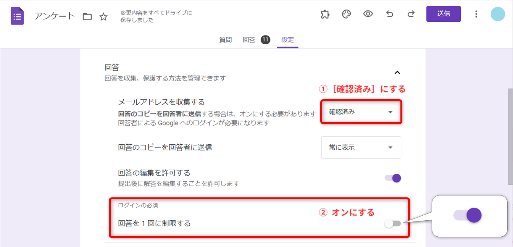Open the add-ons puzzle icon
Screen dimensions: 513x247
(x=325, y=14)
